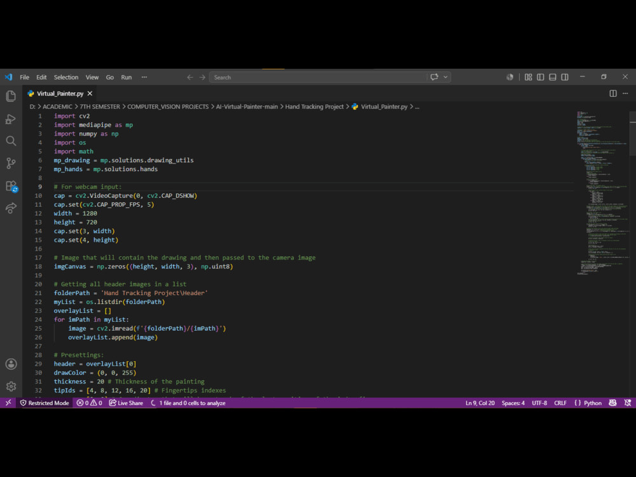Screen dimensions: 636x477
Task: Select the Virtual_Painter.py editor tab
Action: (60, 93)
